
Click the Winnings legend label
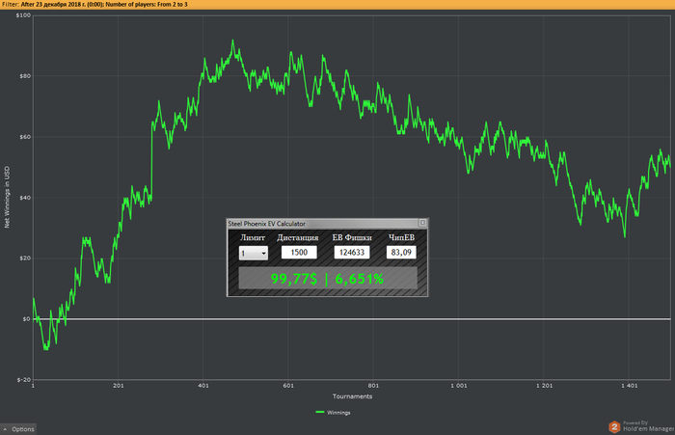(338, 413)
